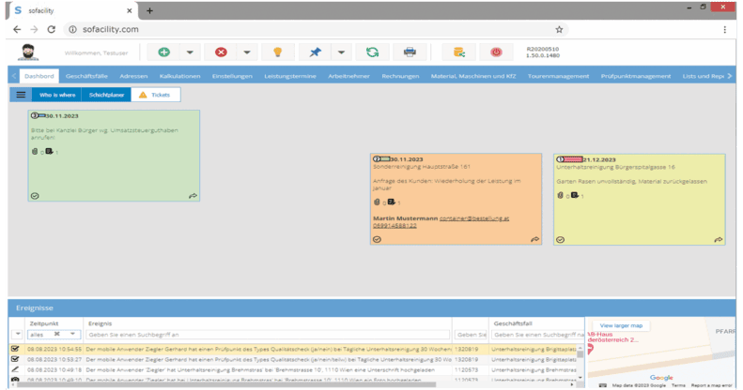
Task: Open dropdown next to pushpin button
Action: tap(341, 52)
